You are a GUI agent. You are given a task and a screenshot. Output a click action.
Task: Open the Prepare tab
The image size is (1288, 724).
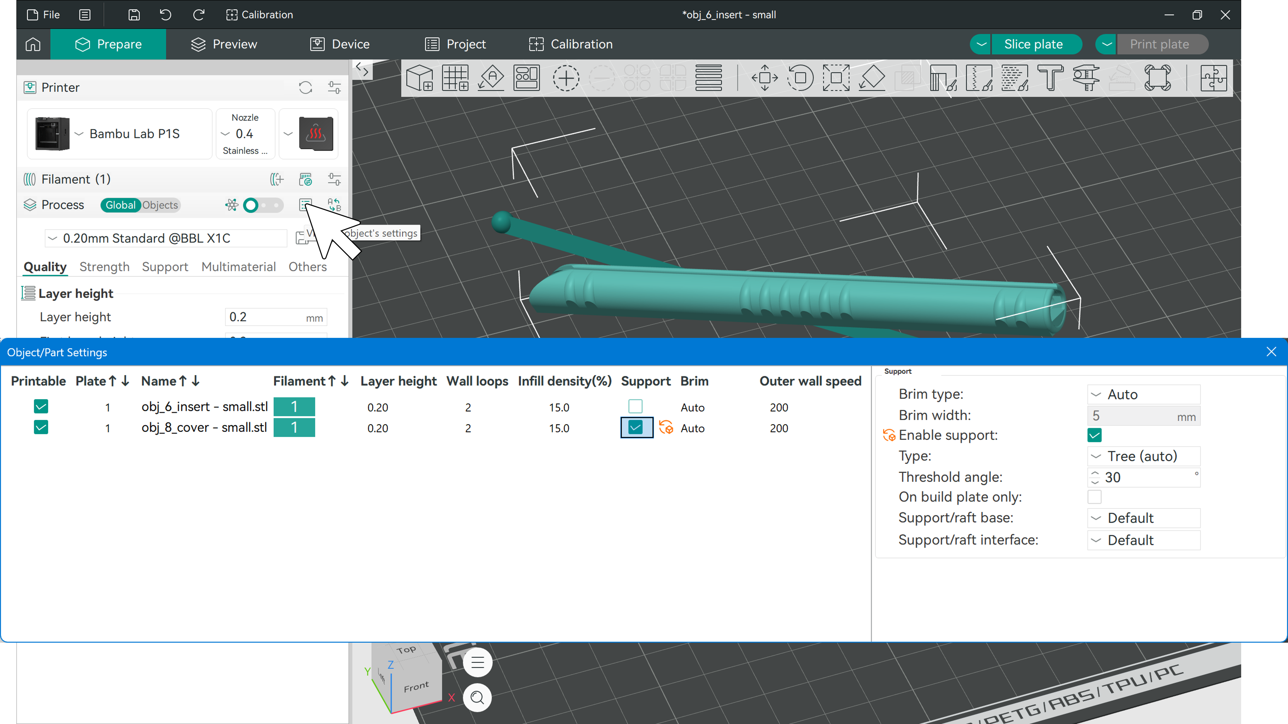pyautogui.click(x=108, y=44)
